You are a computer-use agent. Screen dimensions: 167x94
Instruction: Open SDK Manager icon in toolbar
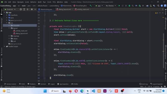tap(154, 6)
